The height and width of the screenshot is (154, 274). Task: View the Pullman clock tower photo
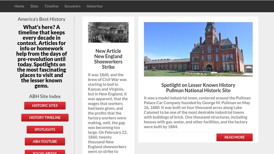tap(198, 49)
